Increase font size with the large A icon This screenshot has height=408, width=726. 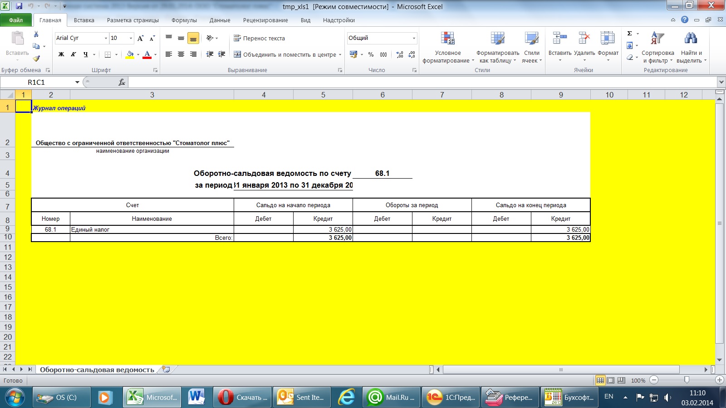tap(140, 38)
